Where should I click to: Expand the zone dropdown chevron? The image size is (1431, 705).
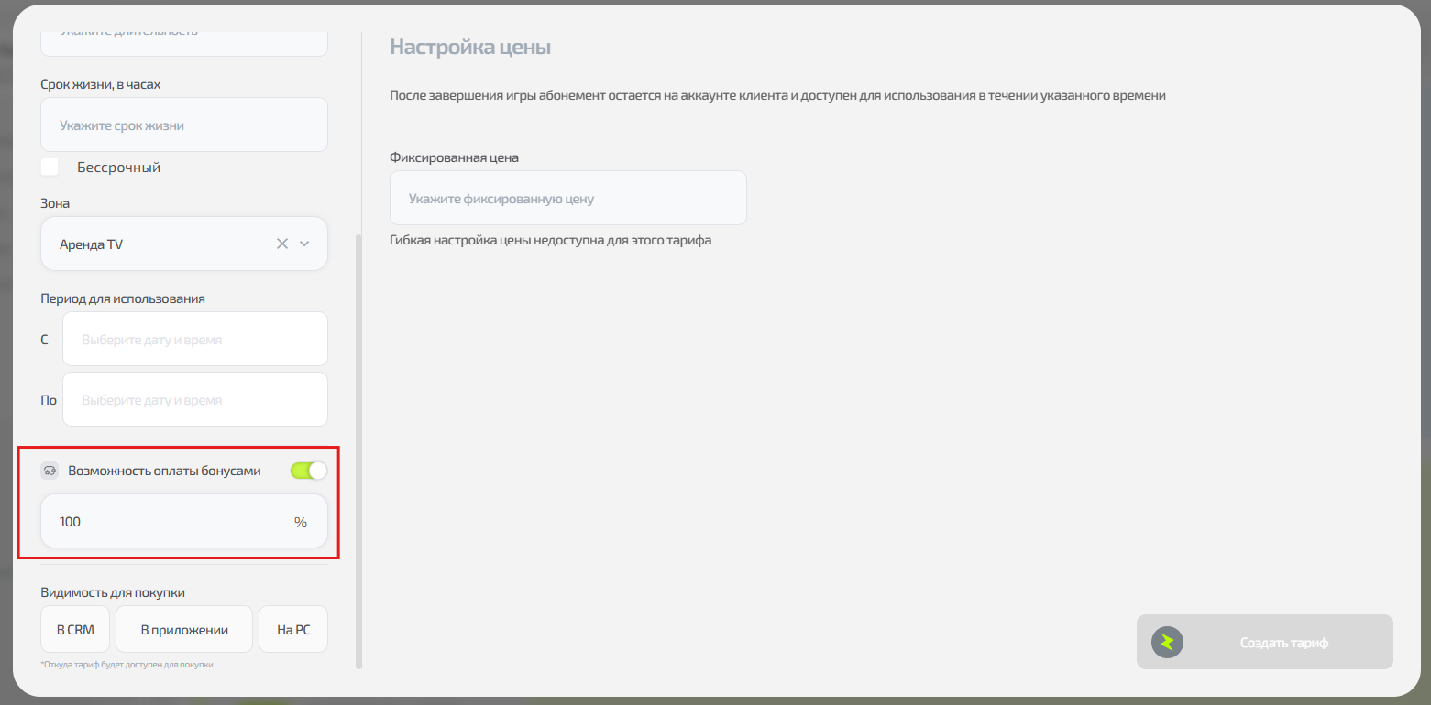coord(305,244)
